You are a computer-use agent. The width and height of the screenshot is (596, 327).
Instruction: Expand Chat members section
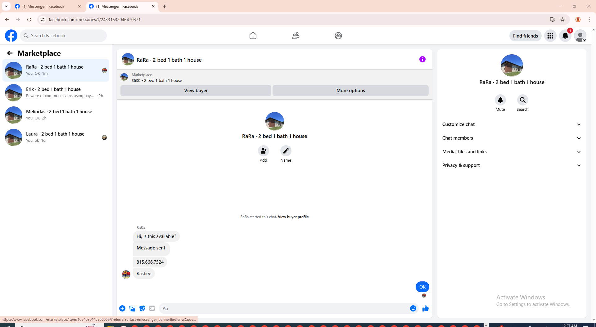tap(512, 138)
